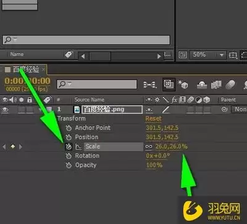Toggle the Scale keyframe diamond checkbox
The height and width of the screenshot is (224, 247).
[x=13, y=146]
